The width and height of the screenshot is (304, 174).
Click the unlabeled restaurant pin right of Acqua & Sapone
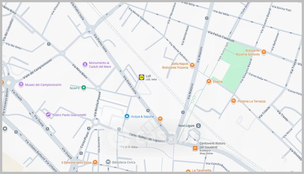pyautogui.click(x=160, y=119)
